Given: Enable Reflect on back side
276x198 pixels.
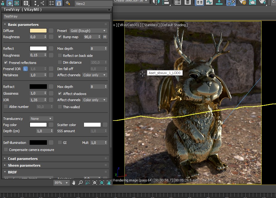Looking at the screenshot, I should pos(60,56).
